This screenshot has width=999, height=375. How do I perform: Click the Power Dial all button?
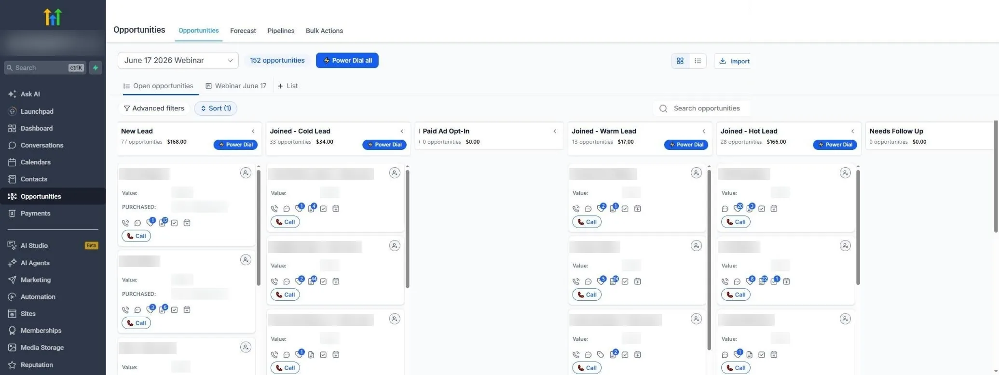coord(347,60)
